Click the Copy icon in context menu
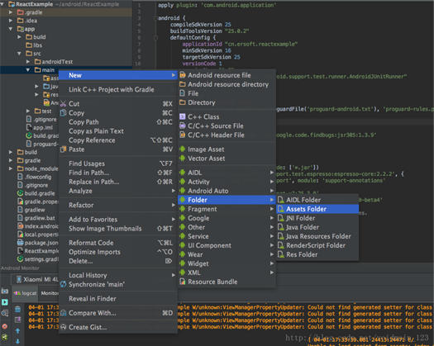 64,113
